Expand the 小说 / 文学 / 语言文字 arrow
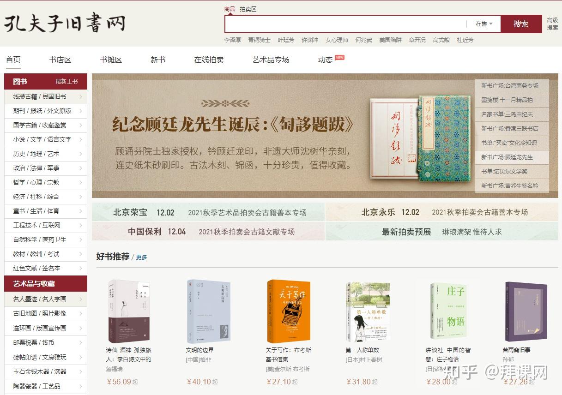This screenshot has height=395, width=562. click(81, 139)
